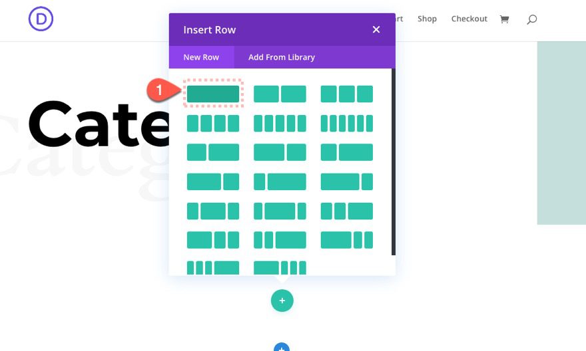Image resolution: width=586 pixels, height=351 pixels.
Task: Pick the five equal columns layout
Action: coord(280,123)
